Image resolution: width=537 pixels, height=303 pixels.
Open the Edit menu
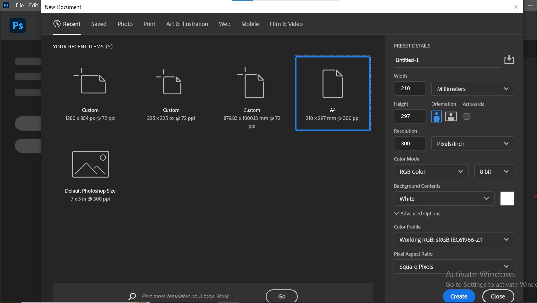click(34, 5)
